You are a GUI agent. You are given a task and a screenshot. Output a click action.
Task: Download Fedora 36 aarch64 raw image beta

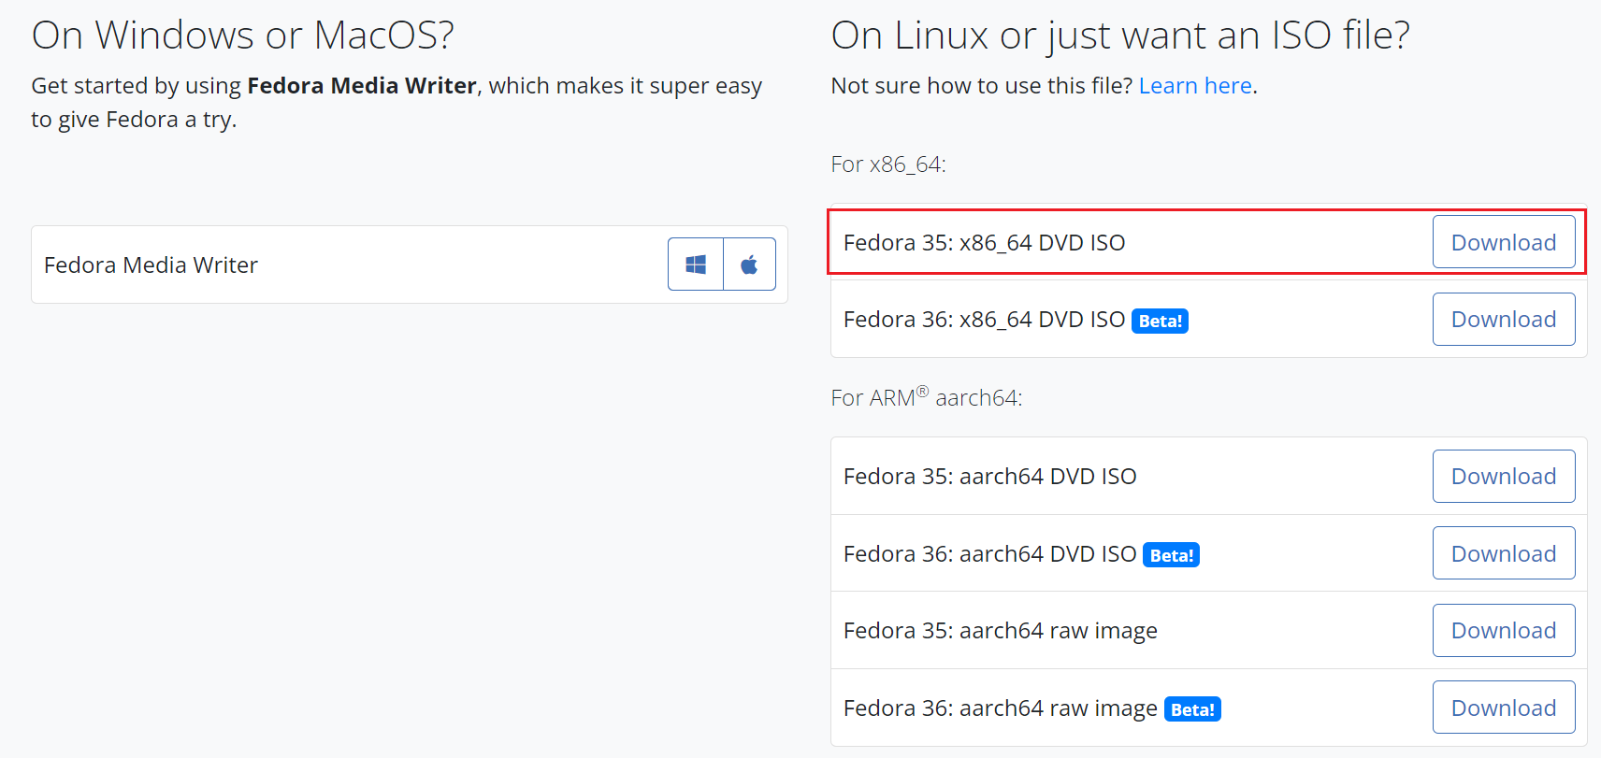[x=1504, y=708]
